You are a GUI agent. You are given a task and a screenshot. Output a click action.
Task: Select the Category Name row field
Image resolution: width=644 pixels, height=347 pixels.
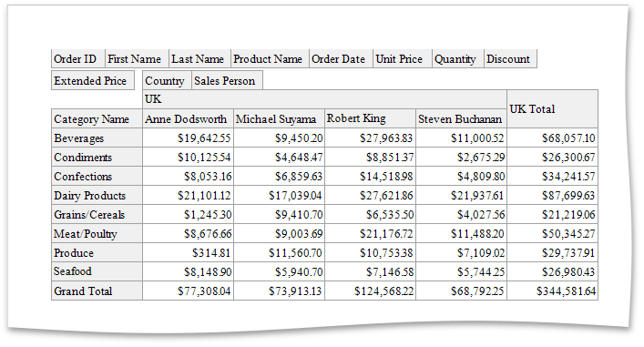(x=97, y=118)
